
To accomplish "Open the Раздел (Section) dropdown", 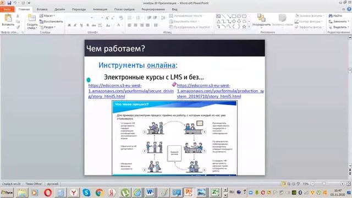I will coord(47,27).
